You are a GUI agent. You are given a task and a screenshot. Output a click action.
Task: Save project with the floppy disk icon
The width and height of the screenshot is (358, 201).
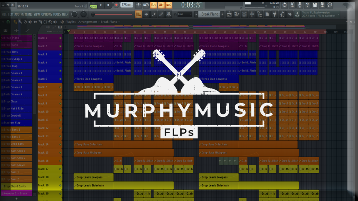point(315,5)
